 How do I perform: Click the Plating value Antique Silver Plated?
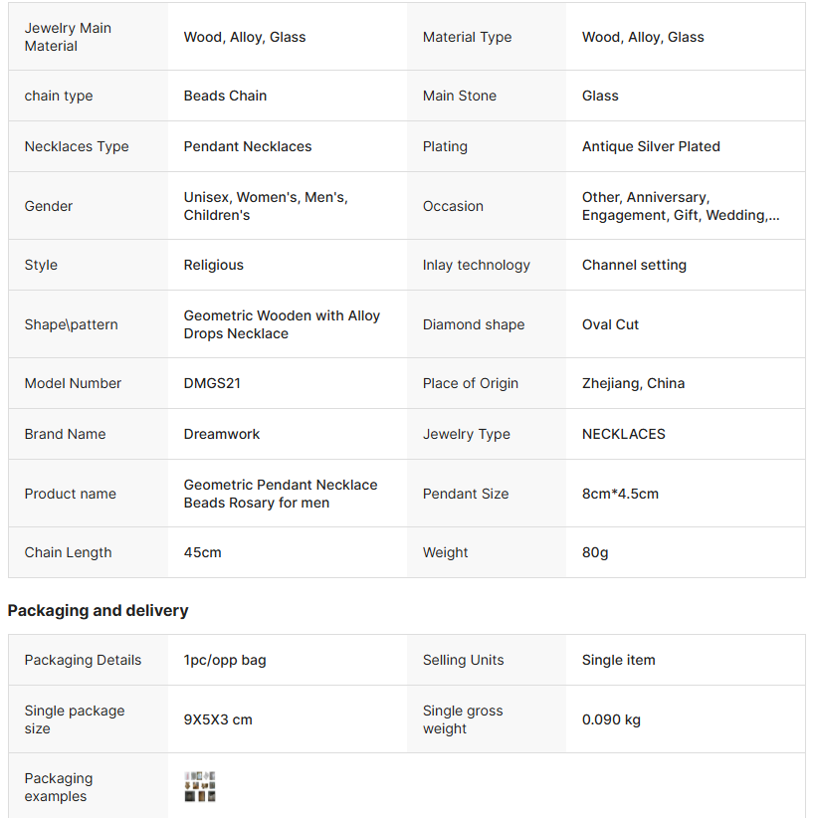click(x=651, y=146)
